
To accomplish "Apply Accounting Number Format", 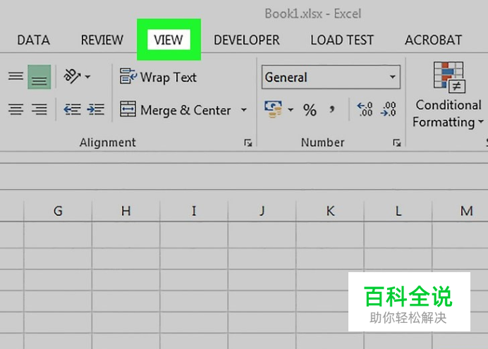I will pyautogui.click(x=273, y=109).
